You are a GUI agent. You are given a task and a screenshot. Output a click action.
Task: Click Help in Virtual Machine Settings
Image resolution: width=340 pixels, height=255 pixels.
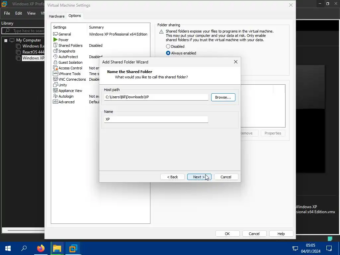pos(281,234)
